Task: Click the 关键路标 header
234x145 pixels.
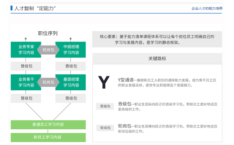Action: pyautogui.click(x=157, y=59)
